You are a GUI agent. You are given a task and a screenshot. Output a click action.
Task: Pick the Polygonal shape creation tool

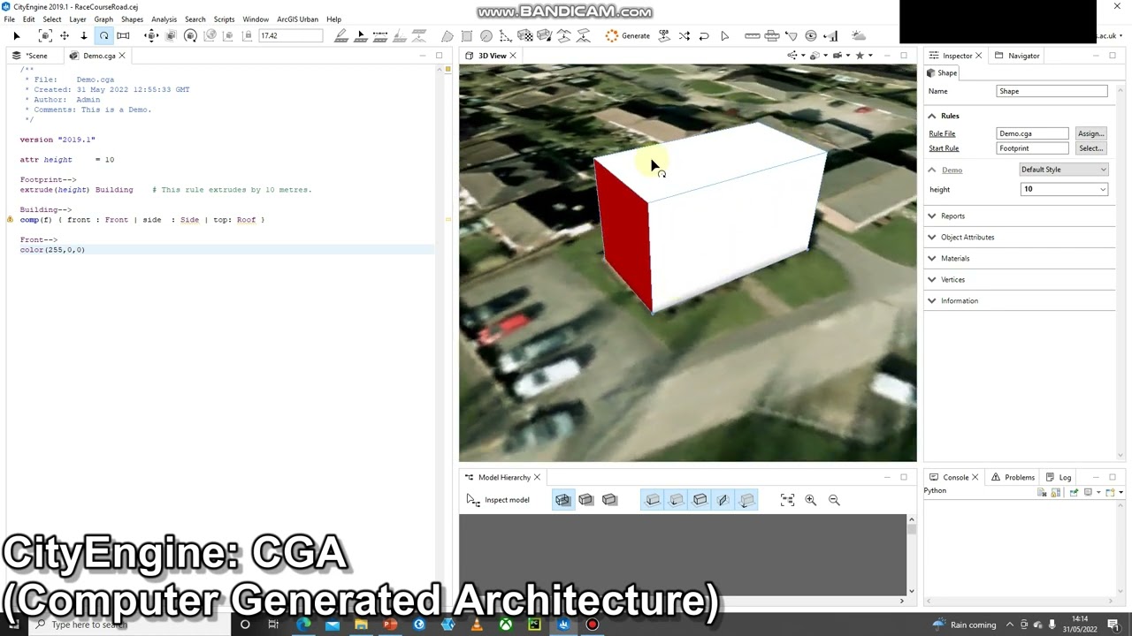pos(447,35)
